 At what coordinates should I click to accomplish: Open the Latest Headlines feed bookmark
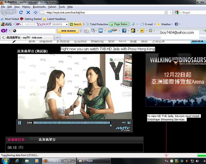coord(54,19)
